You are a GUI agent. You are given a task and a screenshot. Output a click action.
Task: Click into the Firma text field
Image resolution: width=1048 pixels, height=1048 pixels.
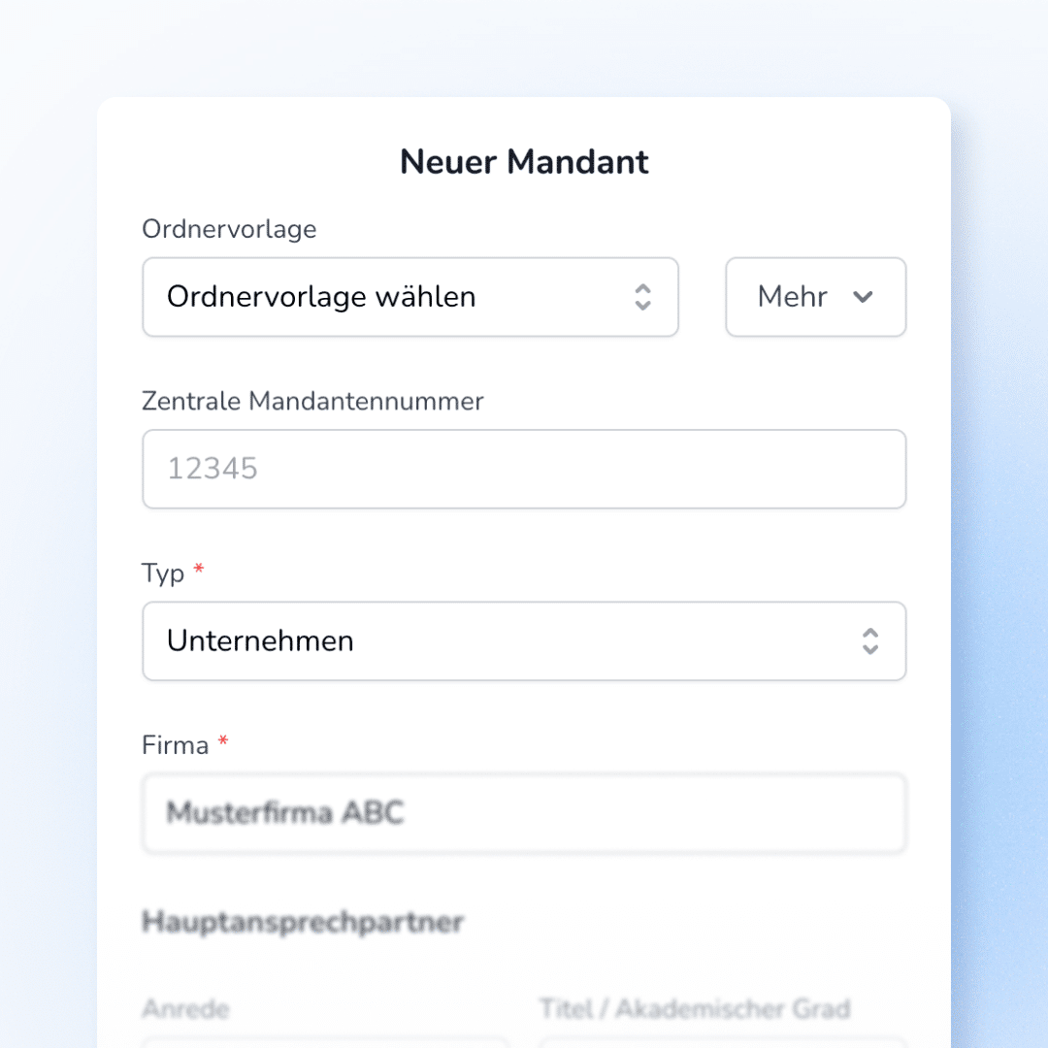click(524, 813)
